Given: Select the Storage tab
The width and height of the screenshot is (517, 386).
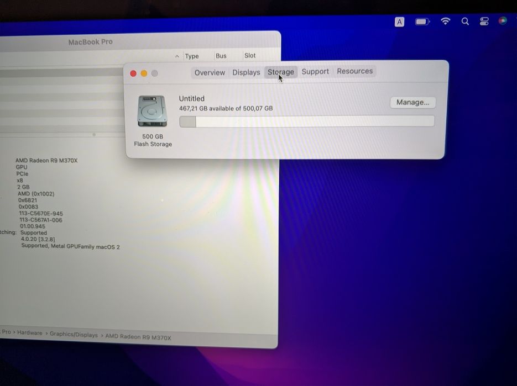Looking at the screenshot, I should tap(280, 72).
